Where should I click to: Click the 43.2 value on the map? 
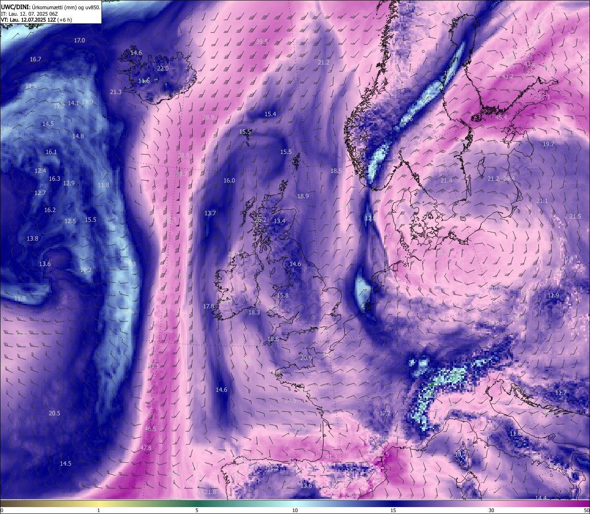507,77
